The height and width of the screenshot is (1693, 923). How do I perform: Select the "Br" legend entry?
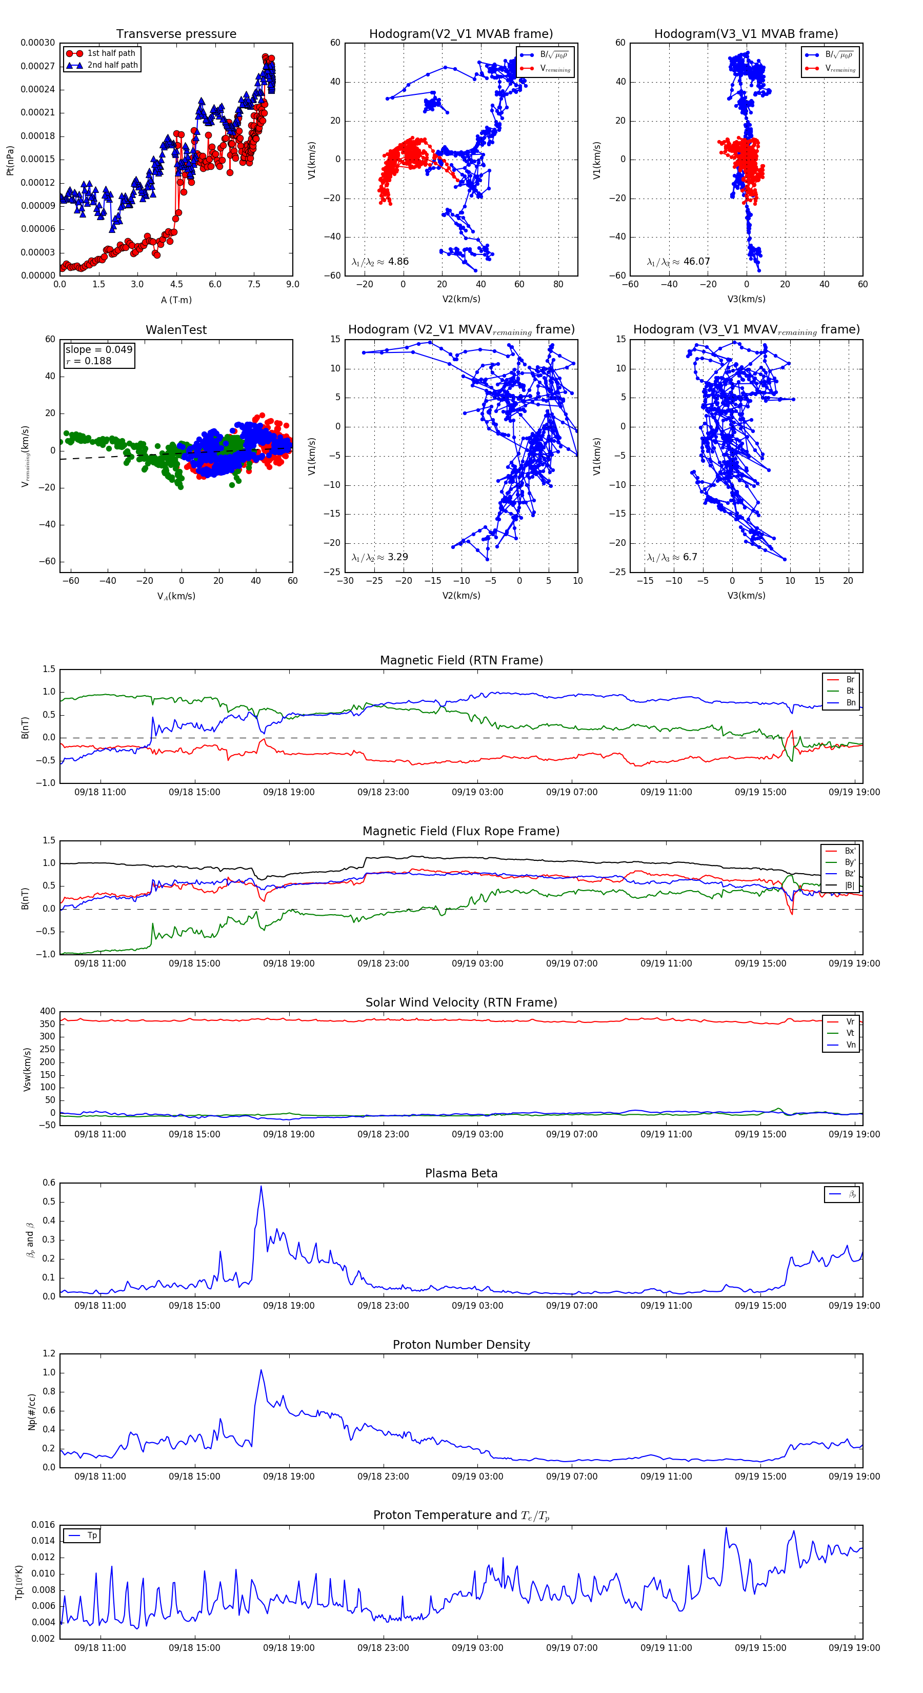tap(841, 680)
